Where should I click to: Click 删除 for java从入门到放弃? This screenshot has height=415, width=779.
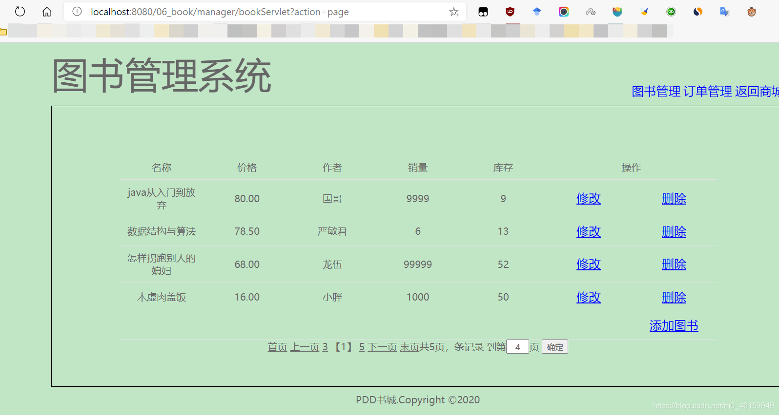tap(674, 199)
